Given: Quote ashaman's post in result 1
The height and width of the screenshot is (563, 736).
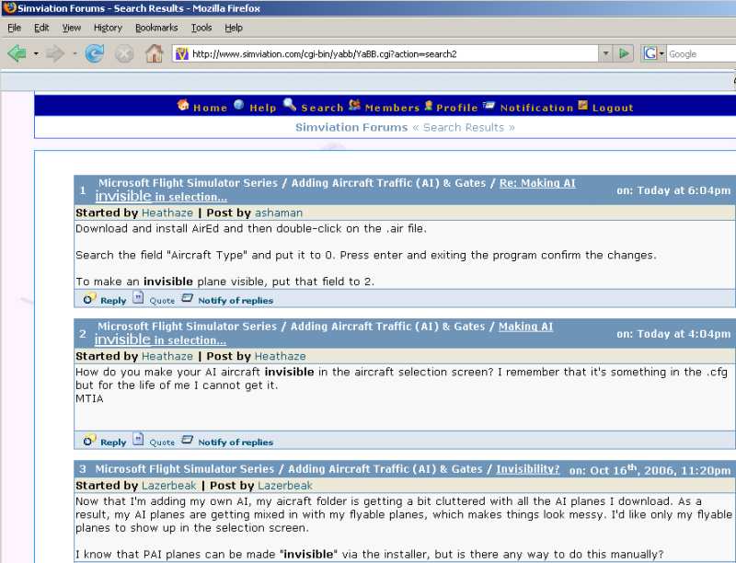Looking at the screenshot, I should [x=162, y=301].
